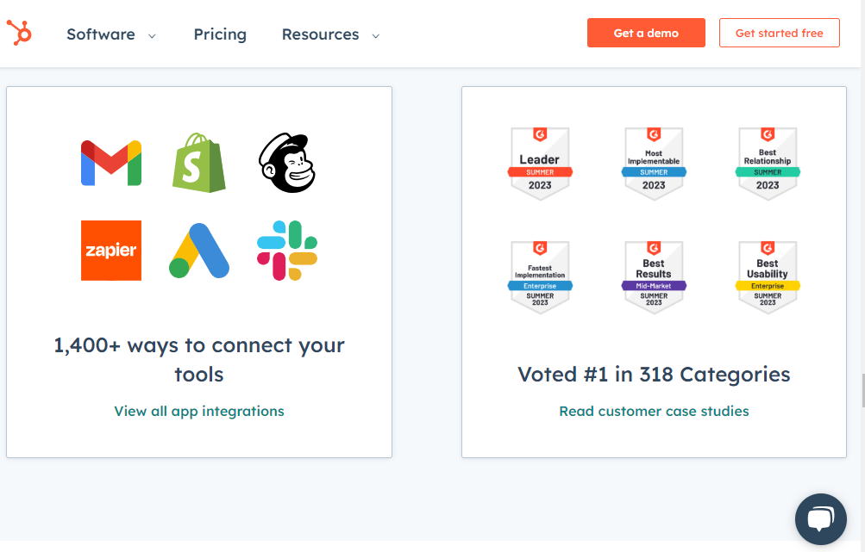The height and width of the screenshot is (552, 865).
Task: Select the Slack integration icon
Action: tap(287, 251)
